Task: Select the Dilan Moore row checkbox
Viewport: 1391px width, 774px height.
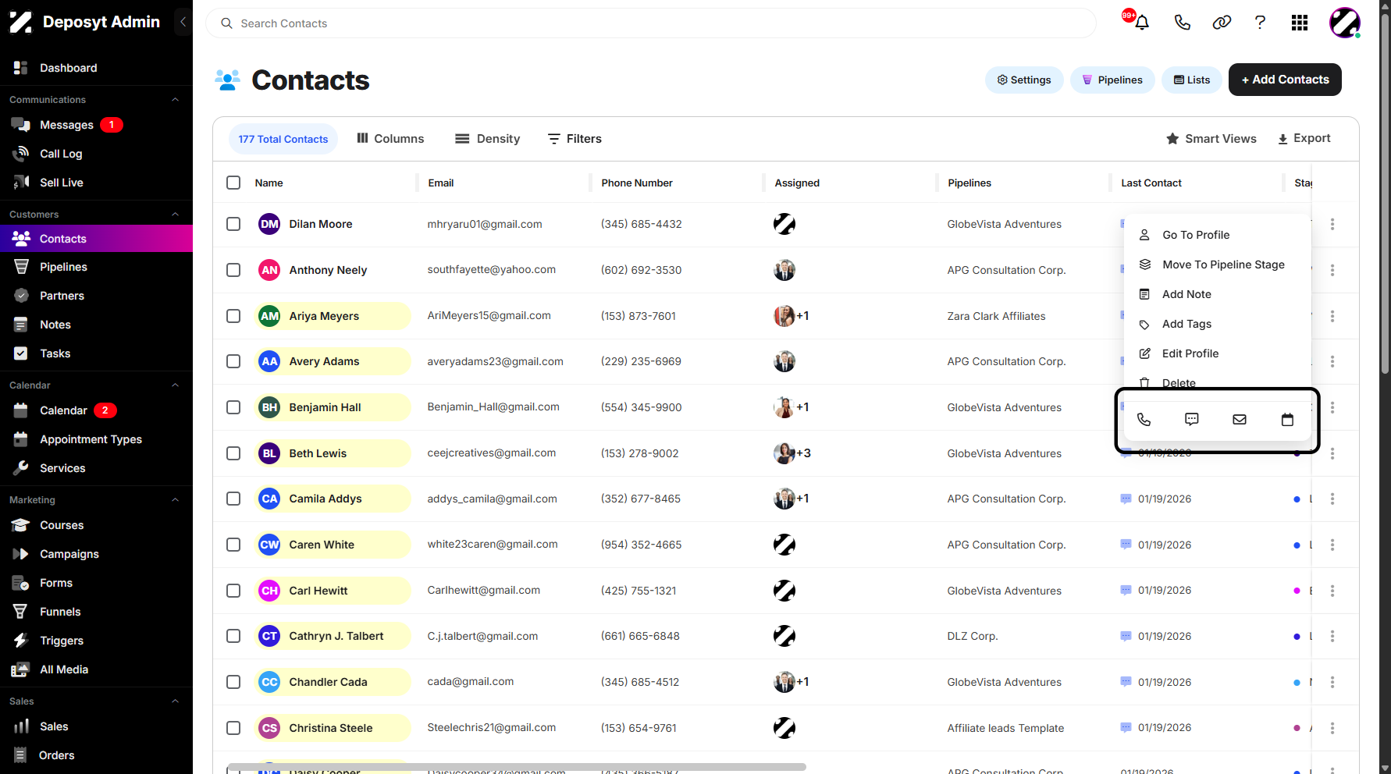Action: 233,224
